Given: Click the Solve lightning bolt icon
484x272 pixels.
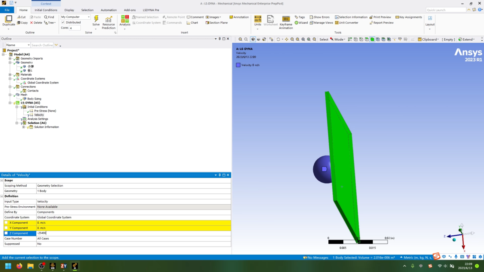Looking at the screenshot, I should coord(96,19).
